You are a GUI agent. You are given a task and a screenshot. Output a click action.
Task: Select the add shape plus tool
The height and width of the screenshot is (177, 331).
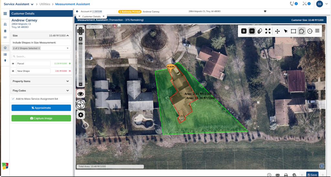tap(244, 31)
